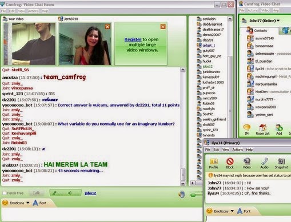
Task: Click the Register link
Action: [x=133, y=39]
